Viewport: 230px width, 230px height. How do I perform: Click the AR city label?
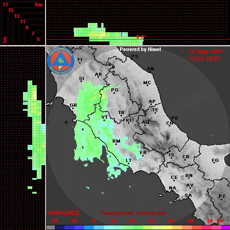point(98,75)
